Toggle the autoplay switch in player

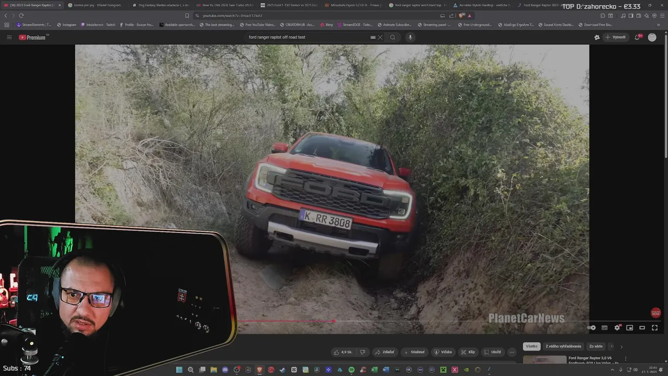click(x=591, y=328)
